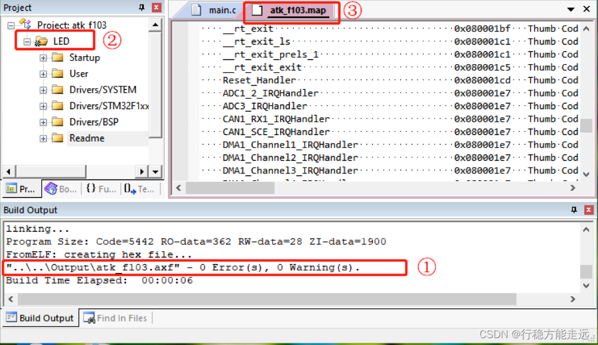Screen dimensions: 598x345
Task: Select the User group label
Action: point(78,73)
